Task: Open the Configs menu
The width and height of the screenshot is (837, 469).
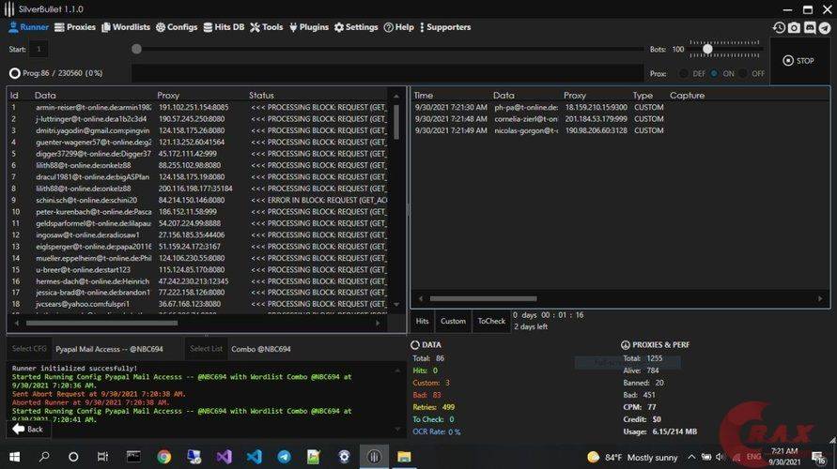Action: 177,27
